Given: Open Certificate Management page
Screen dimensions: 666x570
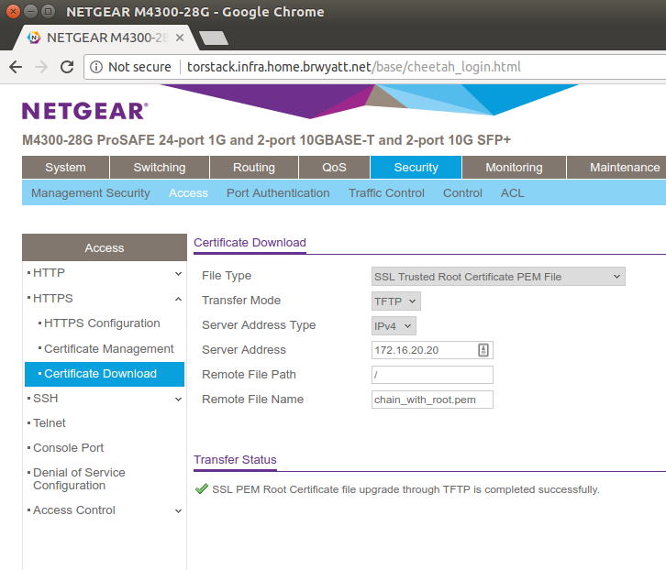Looking at the screenshot, I should pos(109,349).
